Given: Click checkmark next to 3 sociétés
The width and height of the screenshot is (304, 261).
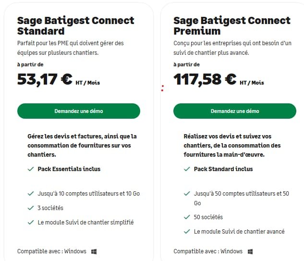Looking at the screenshot, I should 30,208.
